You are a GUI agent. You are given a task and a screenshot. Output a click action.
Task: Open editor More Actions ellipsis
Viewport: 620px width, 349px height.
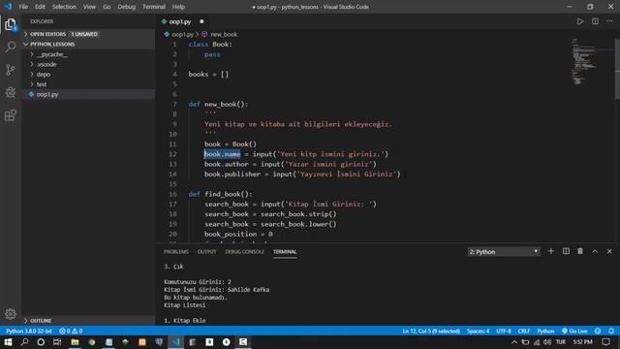click(x=609, y=21)
